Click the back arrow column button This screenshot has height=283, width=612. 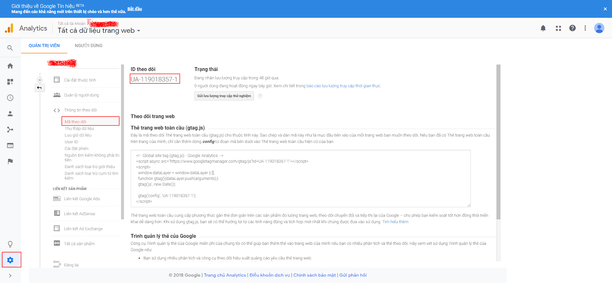click(39, 88)
